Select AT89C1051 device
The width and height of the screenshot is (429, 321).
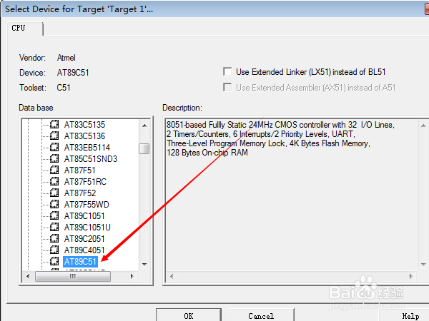coord(84,216)
